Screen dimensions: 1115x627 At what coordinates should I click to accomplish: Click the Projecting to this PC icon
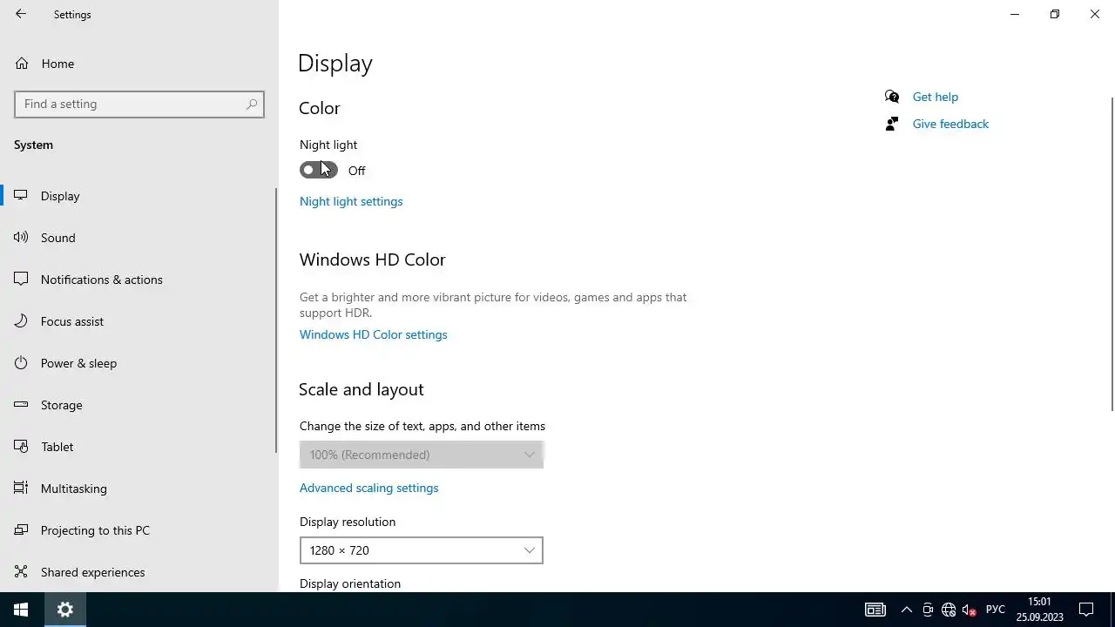(x=22, y=530)
